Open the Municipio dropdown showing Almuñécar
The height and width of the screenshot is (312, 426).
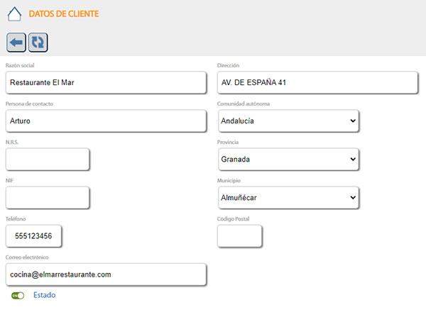click(288, 198)
